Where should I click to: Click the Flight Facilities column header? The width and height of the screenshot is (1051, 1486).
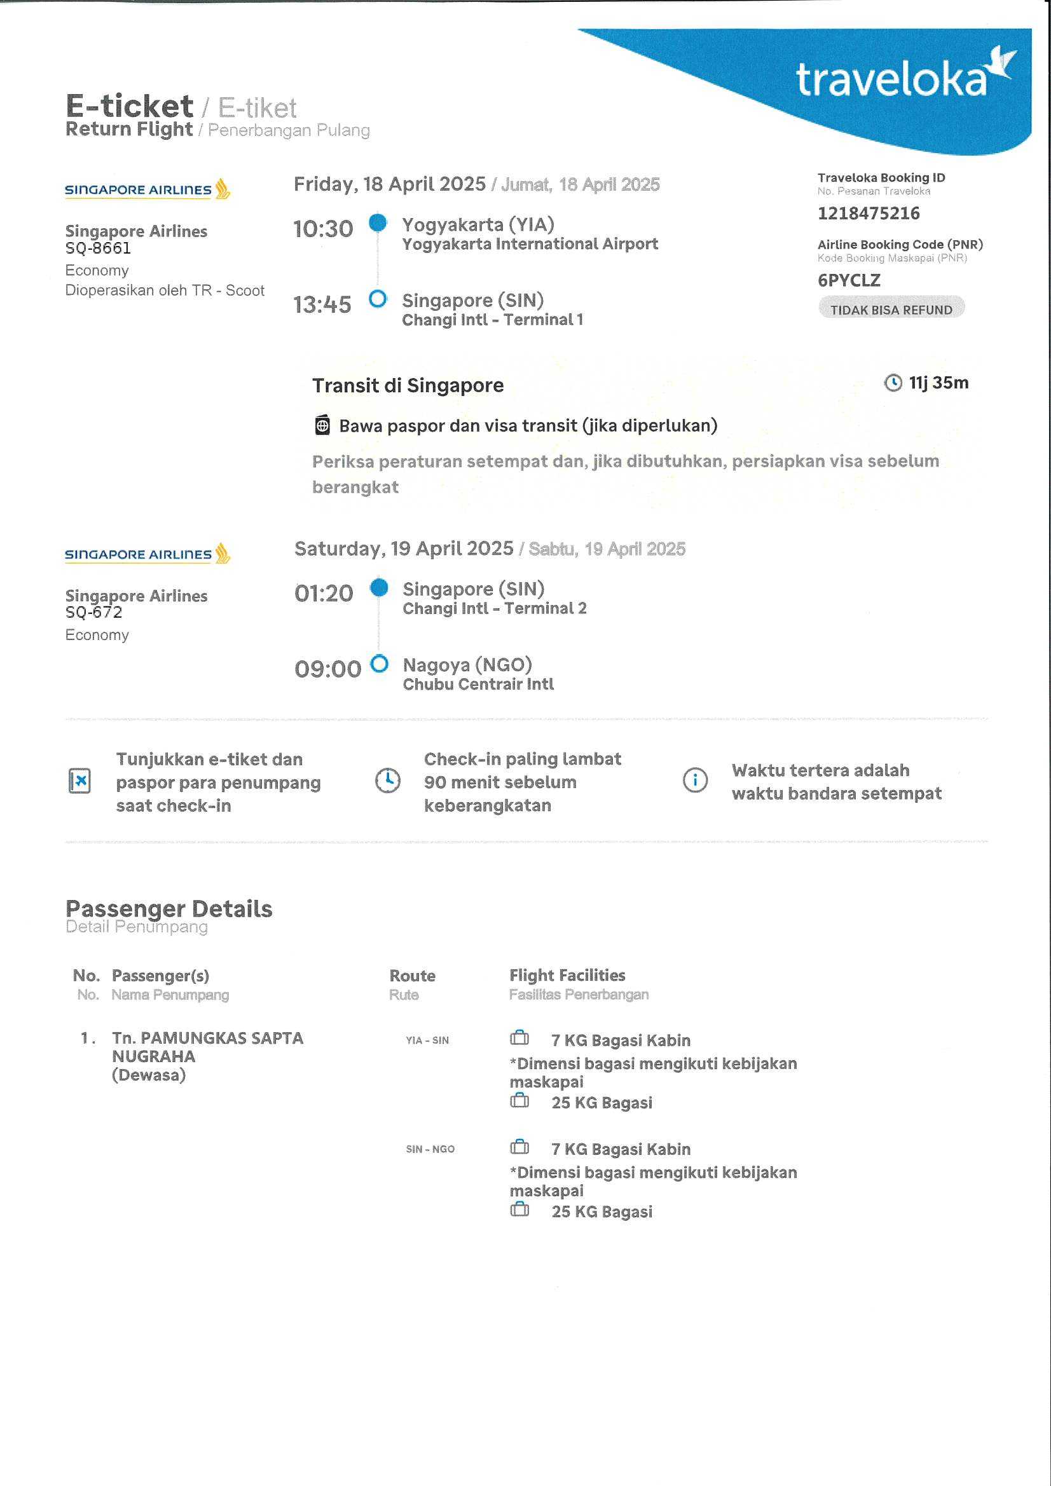pyautogui.click(x=567, y=976)
